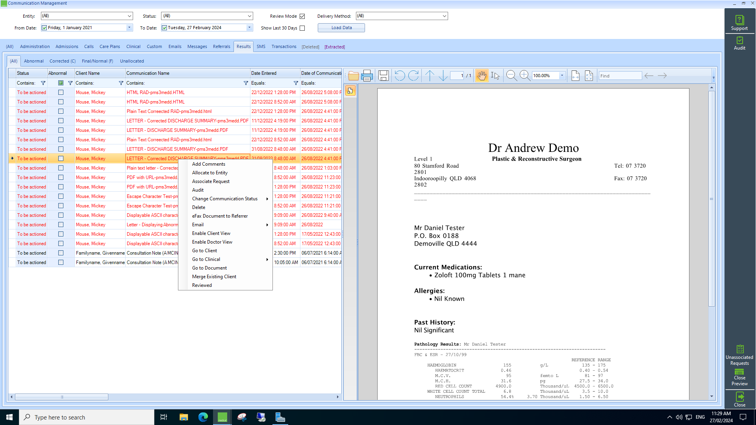
Task: Fit the whole page in view
Action: pos(589,76)
